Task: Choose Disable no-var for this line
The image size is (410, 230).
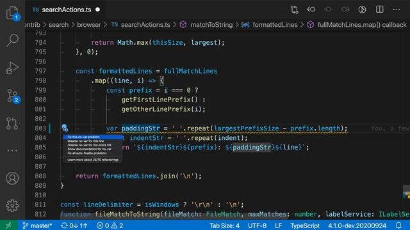Action: (93, 141)
